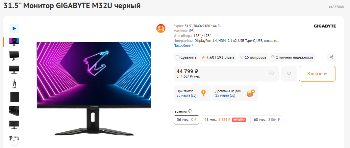Select the 48 мес. warranty option
Screen dimensions: 350x148
(x=225, y=120)
